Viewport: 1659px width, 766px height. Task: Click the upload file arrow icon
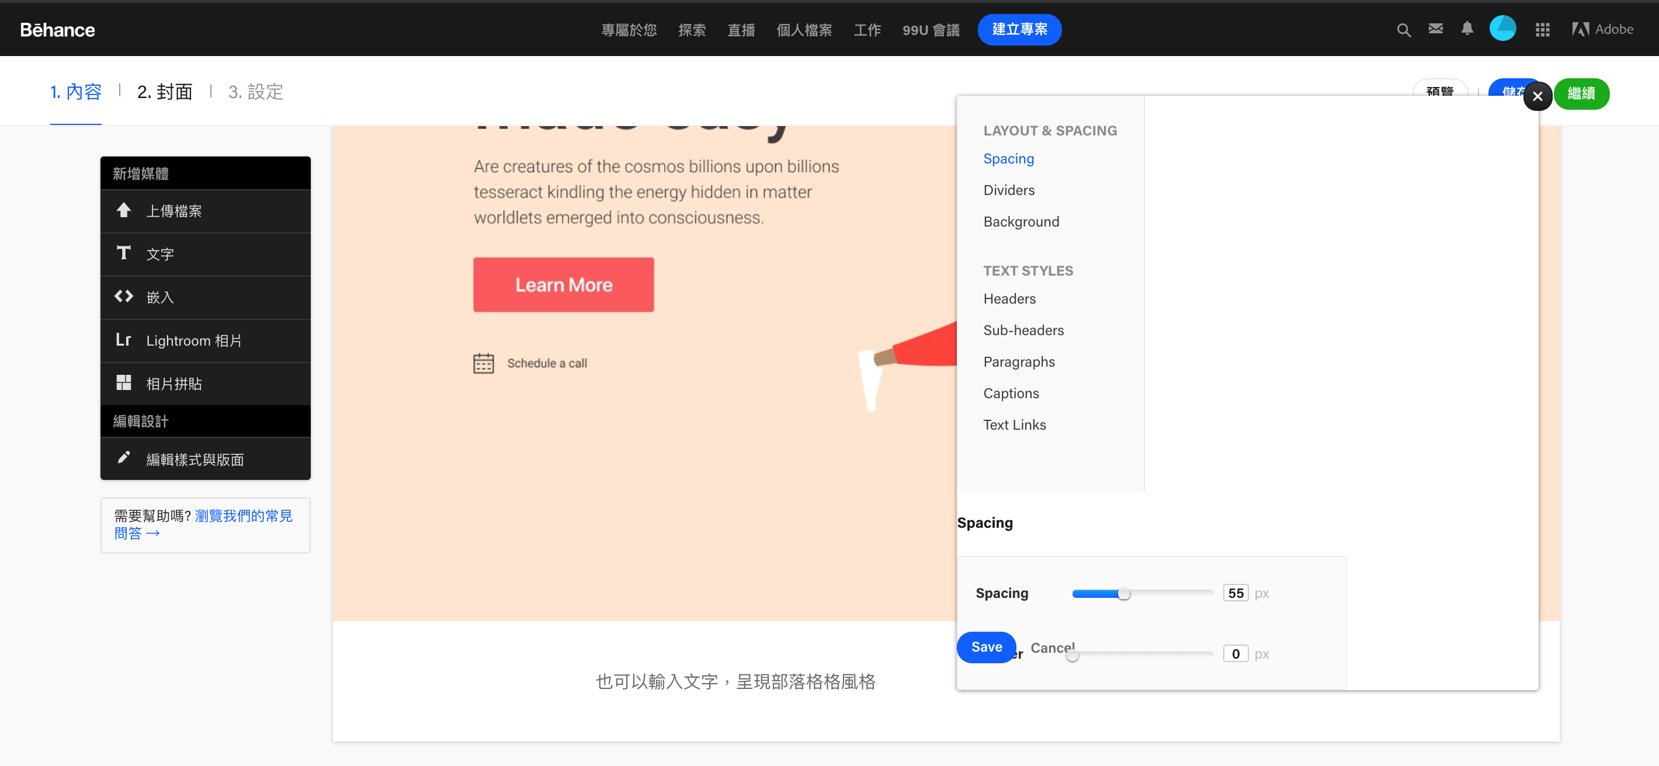pos(124,211)
